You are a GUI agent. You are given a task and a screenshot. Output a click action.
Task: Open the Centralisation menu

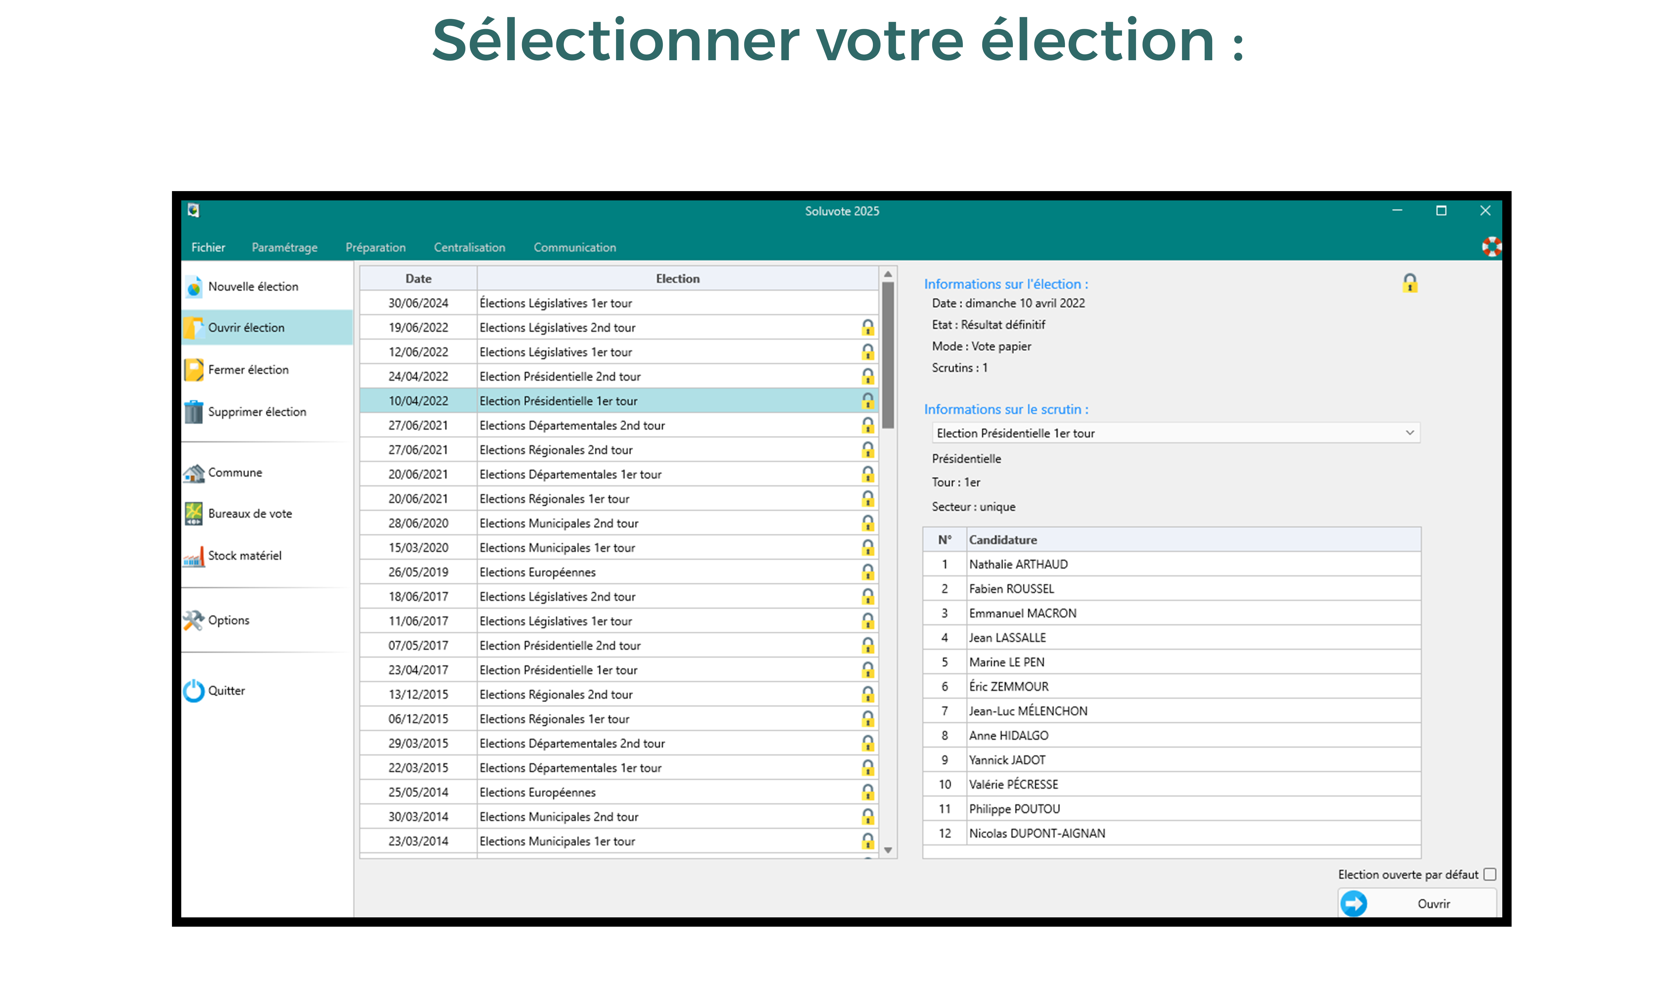click(469, 248)
